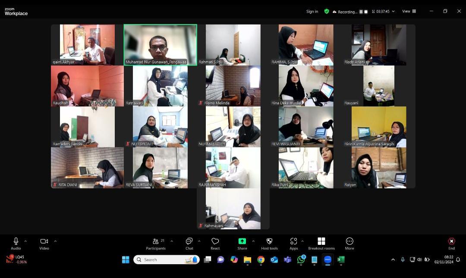The height and width of the screenshot is (278, 466).
Task: Toggle the microphone with the Audio button
Action: tap(16, 244)
